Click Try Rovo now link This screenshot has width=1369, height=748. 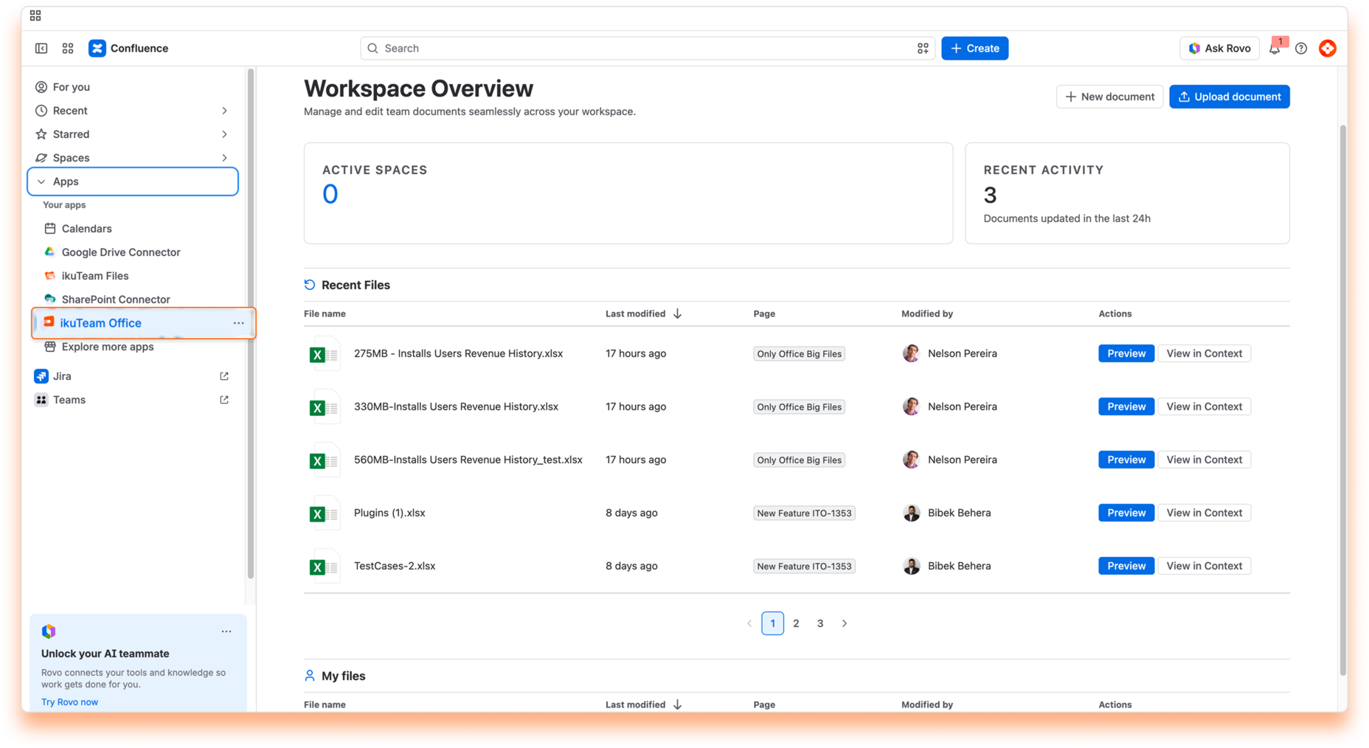point(69,702)
